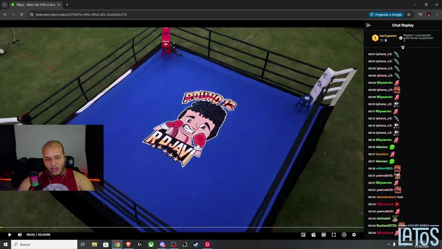Viewport: 442px width, 249px height.
Task: Click the emote by wilbert982
Action: pos(397,168)
